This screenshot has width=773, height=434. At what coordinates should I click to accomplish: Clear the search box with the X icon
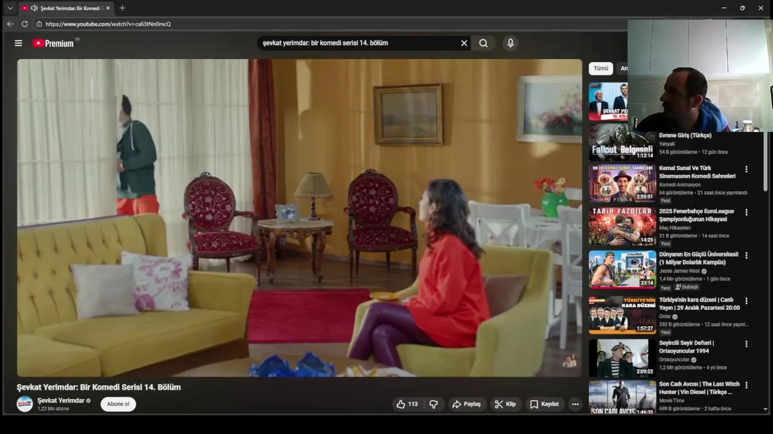tap(464, 43)
